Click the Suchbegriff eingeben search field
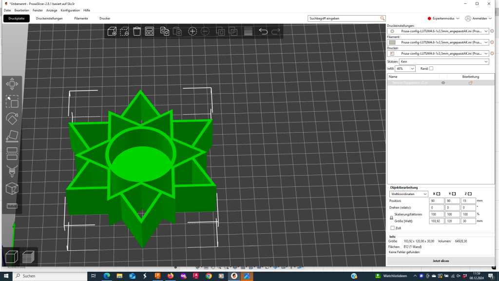Image resolution: width=499 pixels, height=281 pixels. 344,19
